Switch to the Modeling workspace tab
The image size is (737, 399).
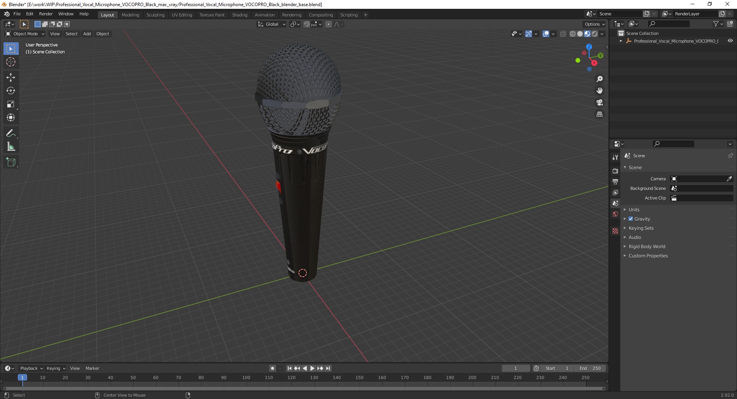(130, 15)
